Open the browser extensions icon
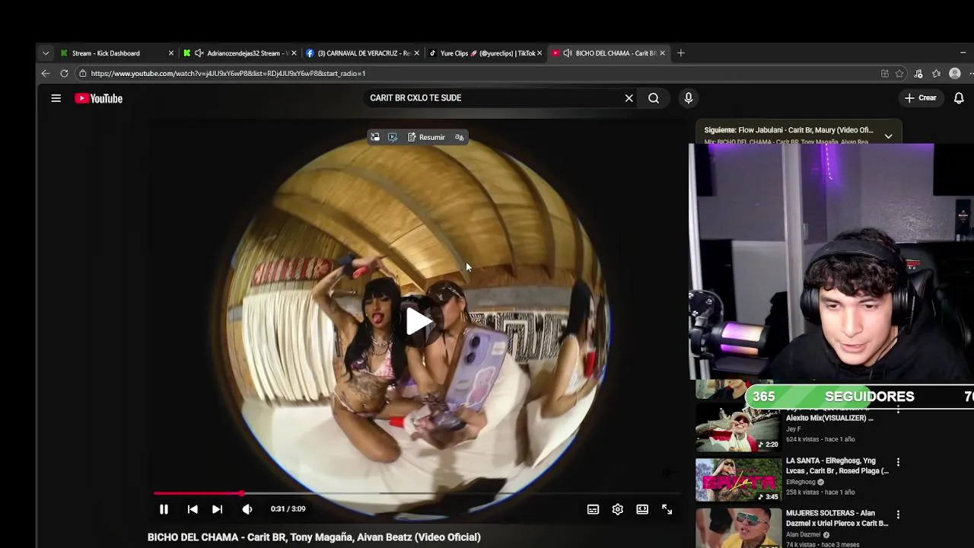The height and width of the screenshot is (548, 974). click(x=918, y=74)
